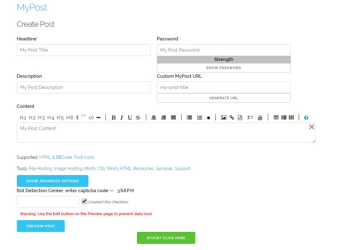The width and height of the screenshot is (345, 250).
Task: Toggle strikethrough formatting
Action: tap(138, 118)
